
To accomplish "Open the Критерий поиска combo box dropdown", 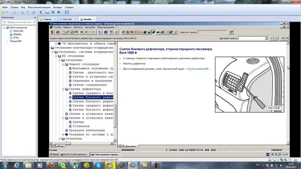I will pos(266,38).
